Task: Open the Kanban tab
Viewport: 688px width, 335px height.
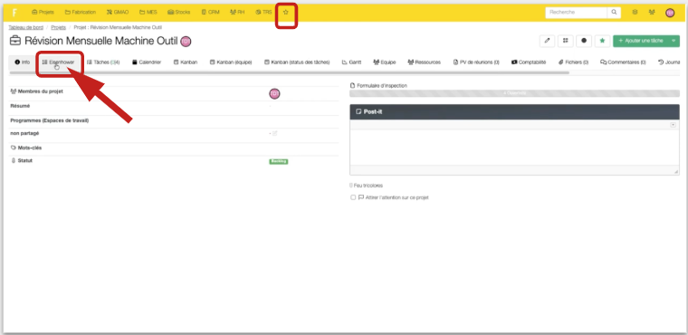Action: tap(186, 62)
